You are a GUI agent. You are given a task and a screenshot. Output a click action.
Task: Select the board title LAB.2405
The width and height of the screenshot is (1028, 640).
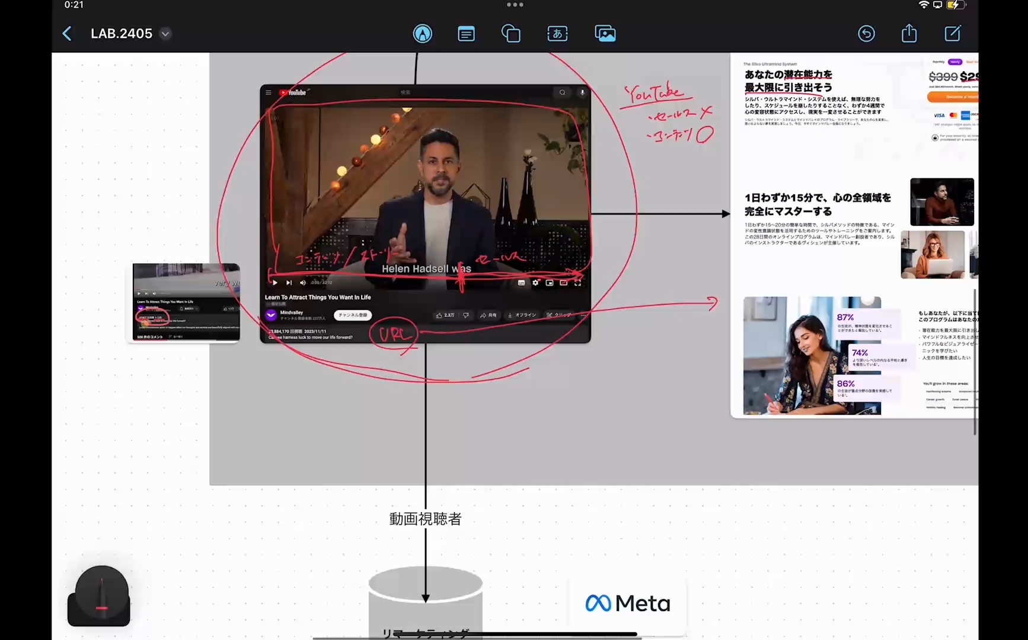pyautogui.click(x=122, y=34)
